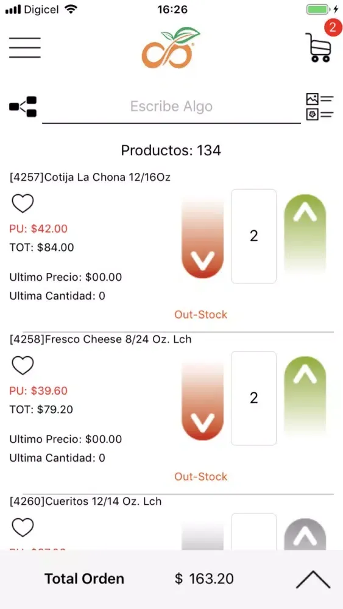Image resolution: width=343 pixels, height=609 pixels.
Task: Tap the orange infinity logo
Action: 171,48
